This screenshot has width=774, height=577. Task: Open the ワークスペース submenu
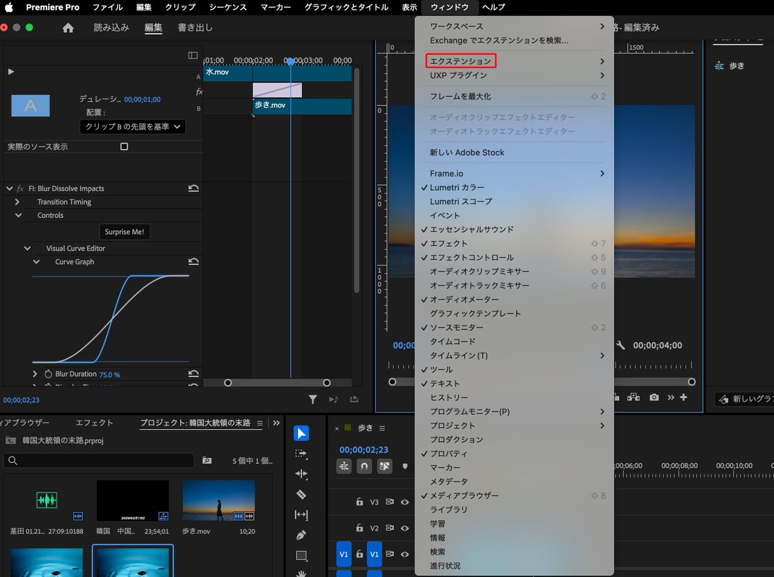pyautogui.click(x=514, y=26)
